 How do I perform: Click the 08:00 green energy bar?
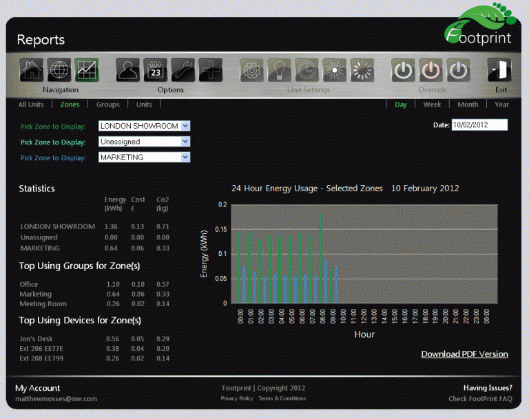pyautogui.click(x=320, y=259)
